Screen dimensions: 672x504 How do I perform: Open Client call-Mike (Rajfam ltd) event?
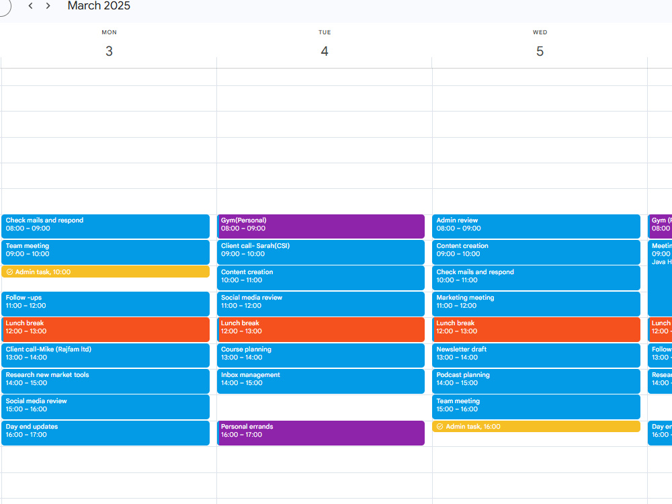106,355
